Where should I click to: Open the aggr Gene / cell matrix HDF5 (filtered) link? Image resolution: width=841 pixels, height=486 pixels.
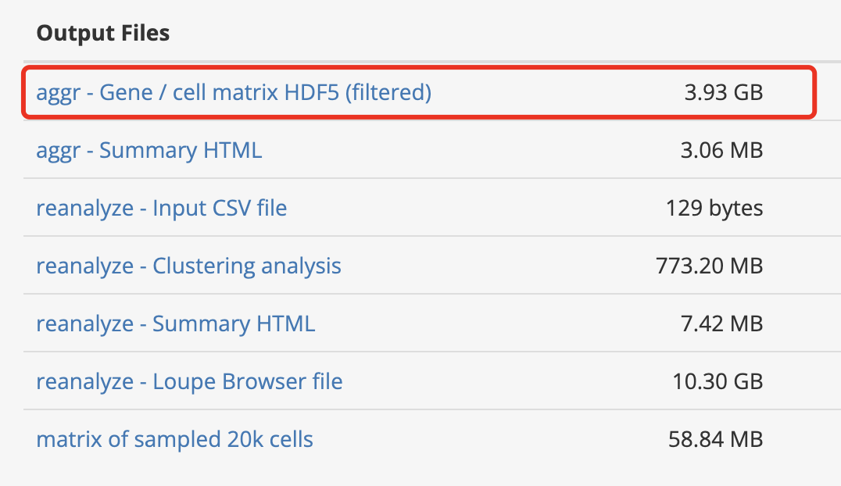(x=234, y=92)
